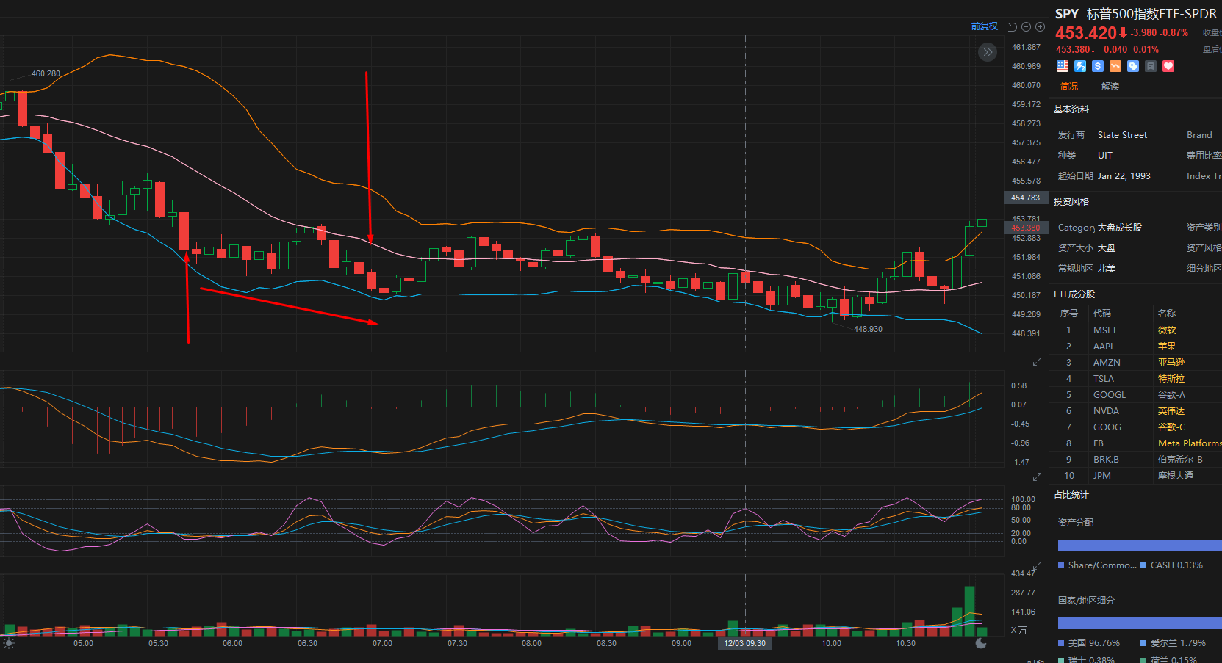
Task: Click the US flag market icon
Action: (1063, 66)
